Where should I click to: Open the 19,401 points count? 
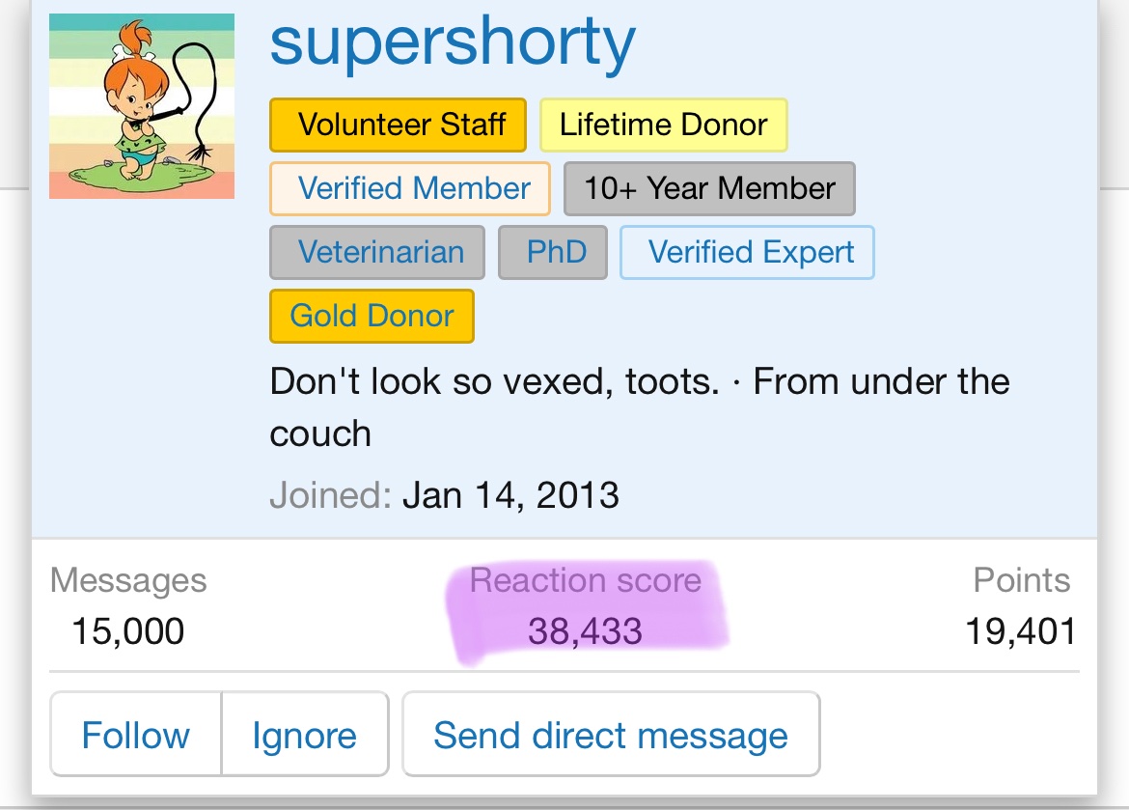(x=1021, y=631)
